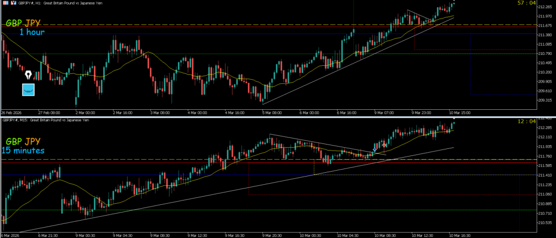
Task: Click the chart shift triangle atop the H1 chart
Action: pyautogui.click(x=454, y=2)
